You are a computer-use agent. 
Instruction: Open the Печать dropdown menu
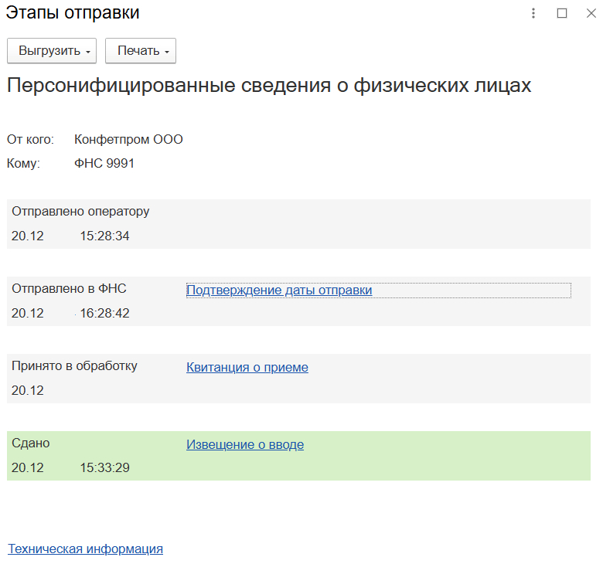[x=141, y=51]
